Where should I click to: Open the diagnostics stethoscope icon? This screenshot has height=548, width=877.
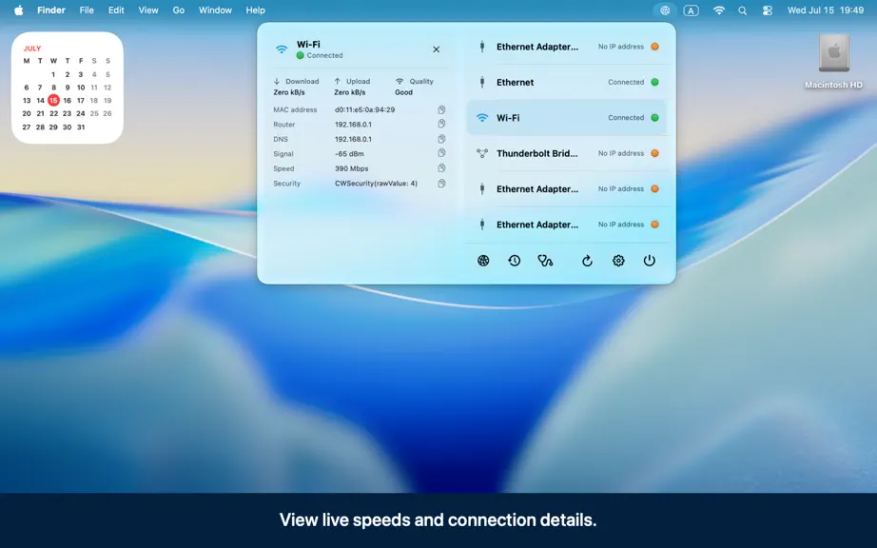pos(545,261)
